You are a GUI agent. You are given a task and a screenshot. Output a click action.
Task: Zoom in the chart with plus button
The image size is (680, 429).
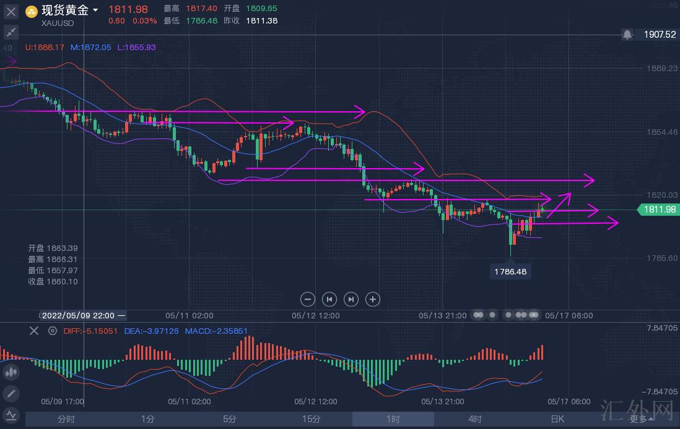click(x=373, y=299)
